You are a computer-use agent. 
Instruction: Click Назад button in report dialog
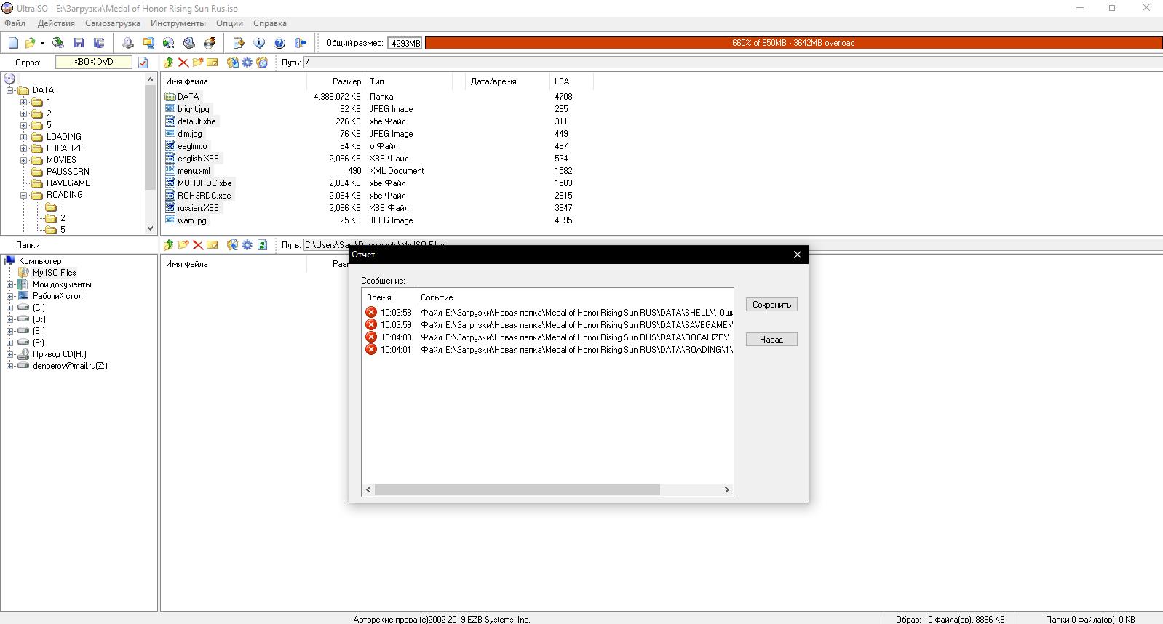(771, 340)
